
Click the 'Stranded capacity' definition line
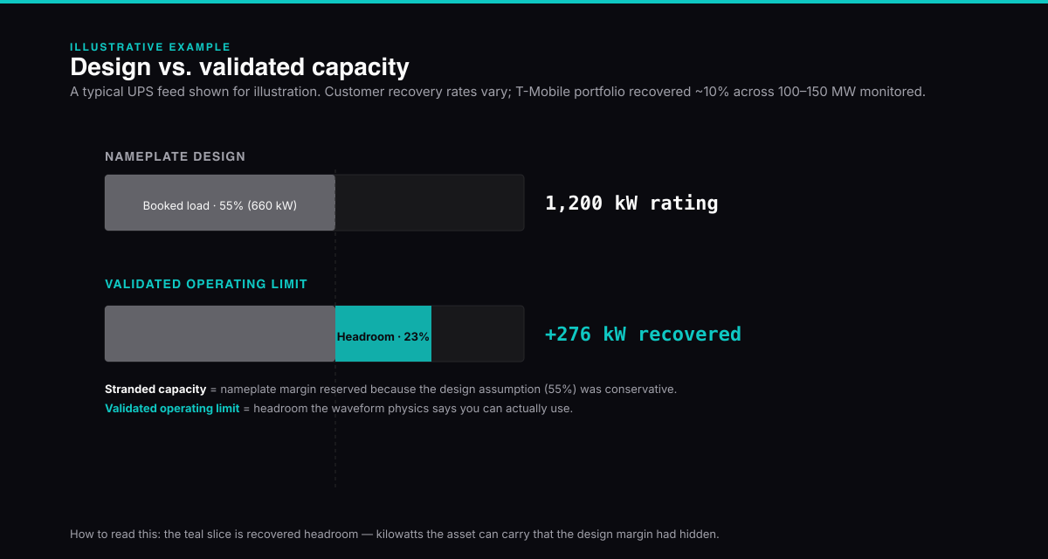(390, 390)
